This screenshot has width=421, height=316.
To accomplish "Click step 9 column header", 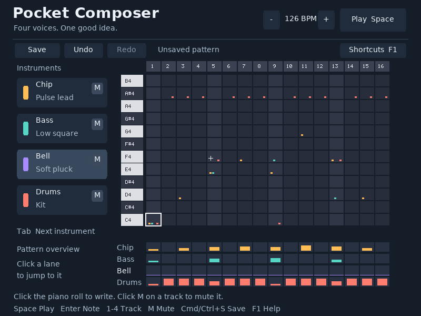I will click(x=275, y=66).
